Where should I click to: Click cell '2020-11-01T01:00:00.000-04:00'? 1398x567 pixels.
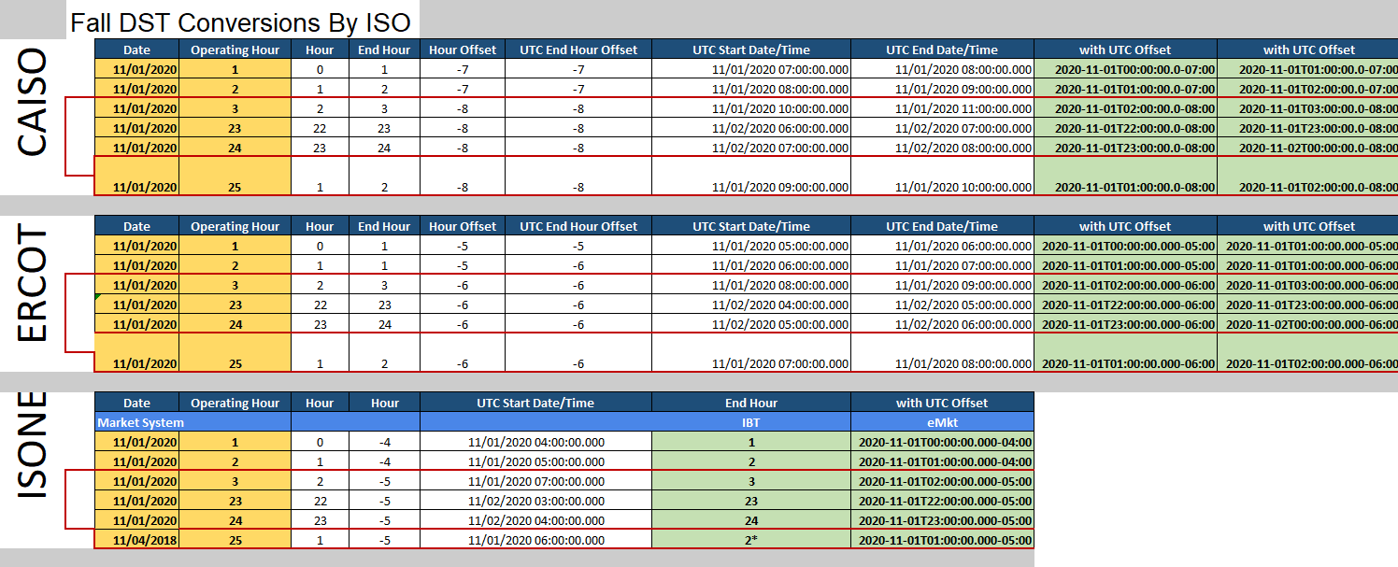click(x=942, y=461)
